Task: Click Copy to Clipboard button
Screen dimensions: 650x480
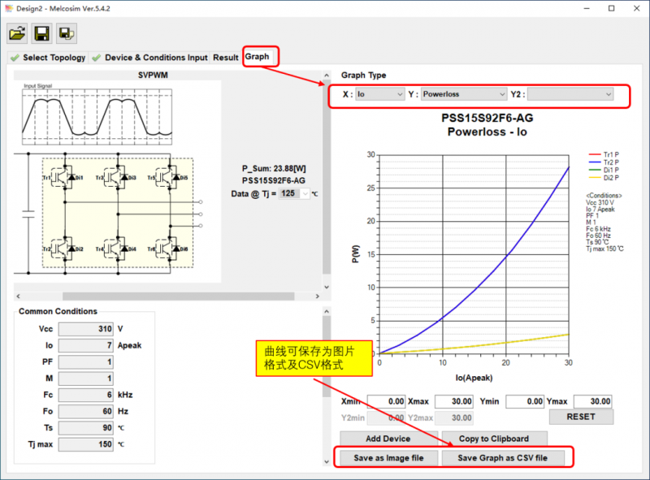Action: (494, 439)
